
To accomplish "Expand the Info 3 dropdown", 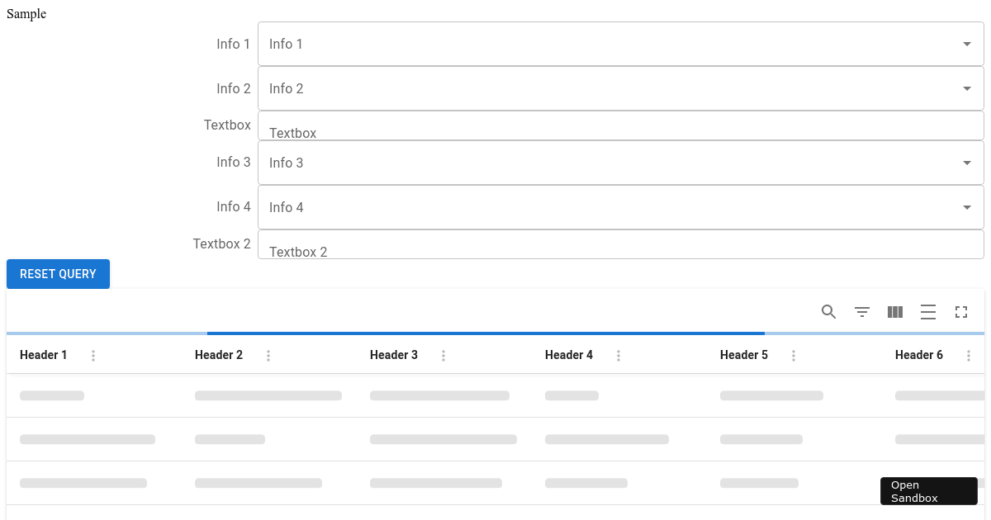I will coord(967,163).
